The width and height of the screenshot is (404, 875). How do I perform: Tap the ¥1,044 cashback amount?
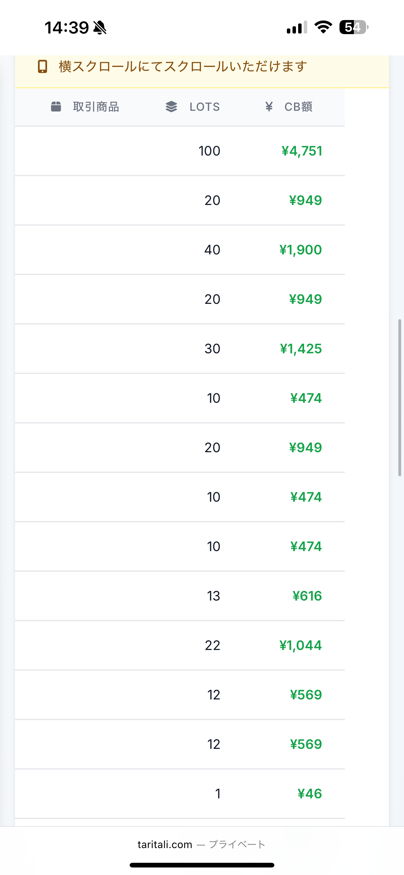301,645
